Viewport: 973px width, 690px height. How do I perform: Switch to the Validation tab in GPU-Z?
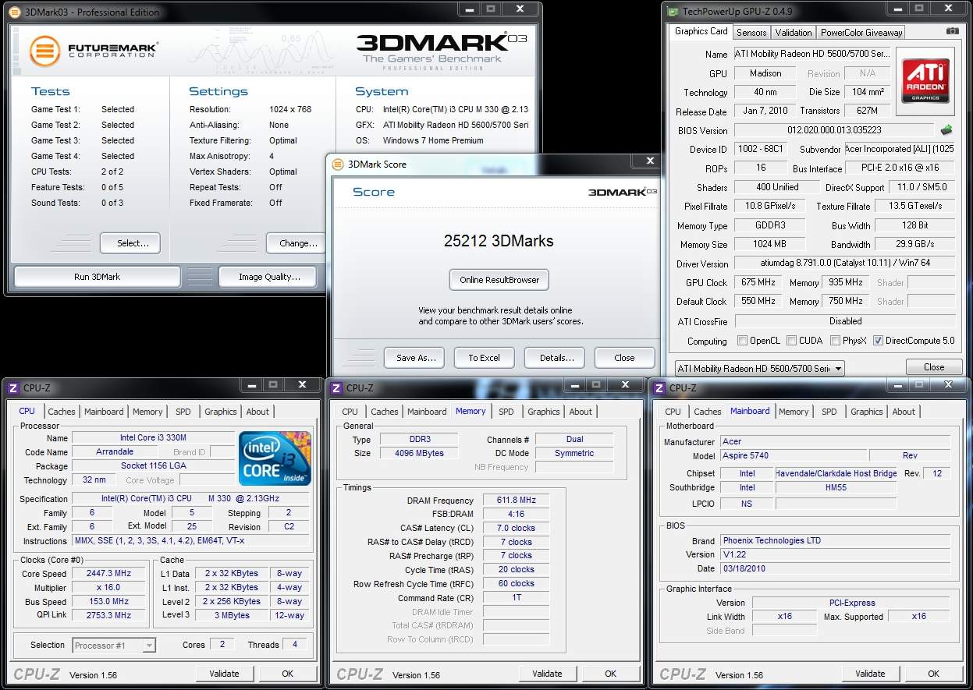(794, 32)
